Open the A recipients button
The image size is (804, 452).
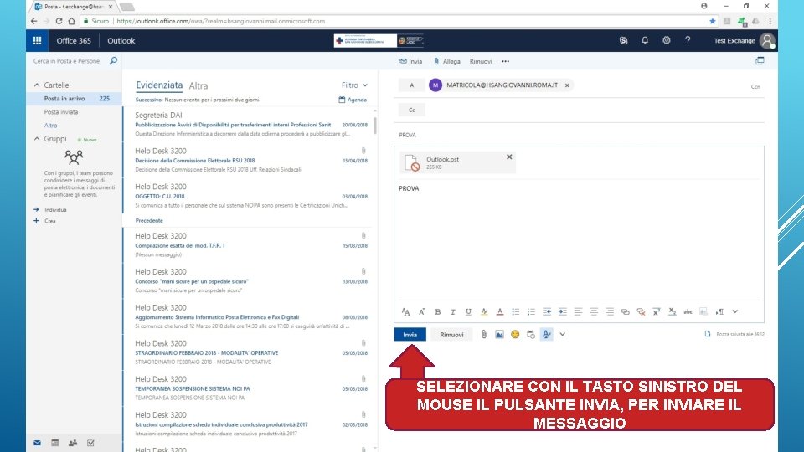412,85
